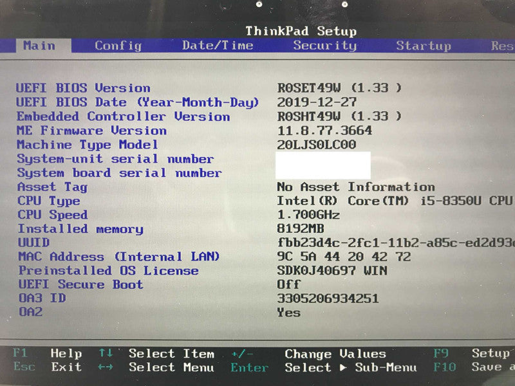Switch to the Date/Time tab

[218, 45]
